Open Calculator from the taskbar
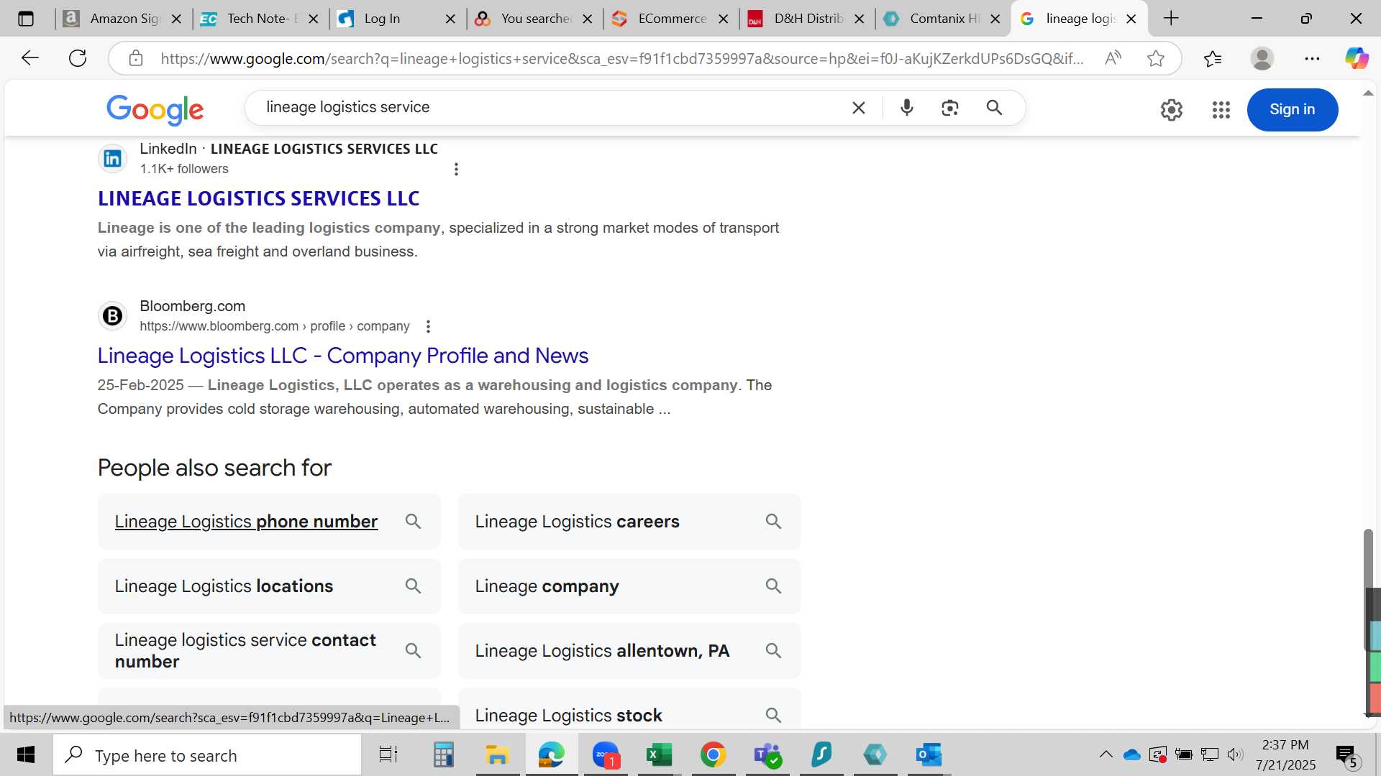This screenshot has width=1381, height=776. point(443,755)
